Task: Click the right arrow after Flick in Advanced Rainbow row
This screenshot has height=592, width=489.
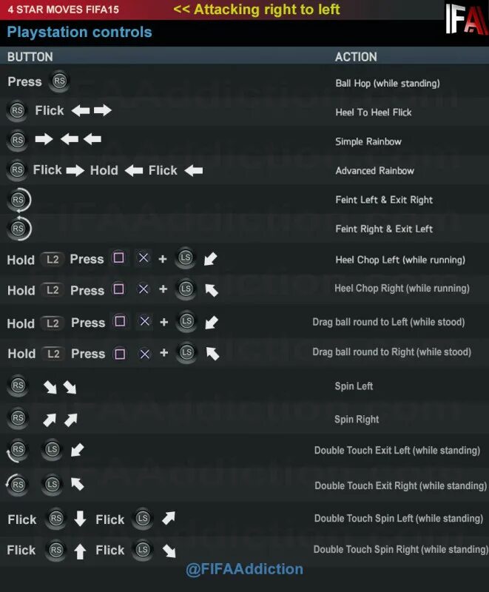Action: coord(75,171)
